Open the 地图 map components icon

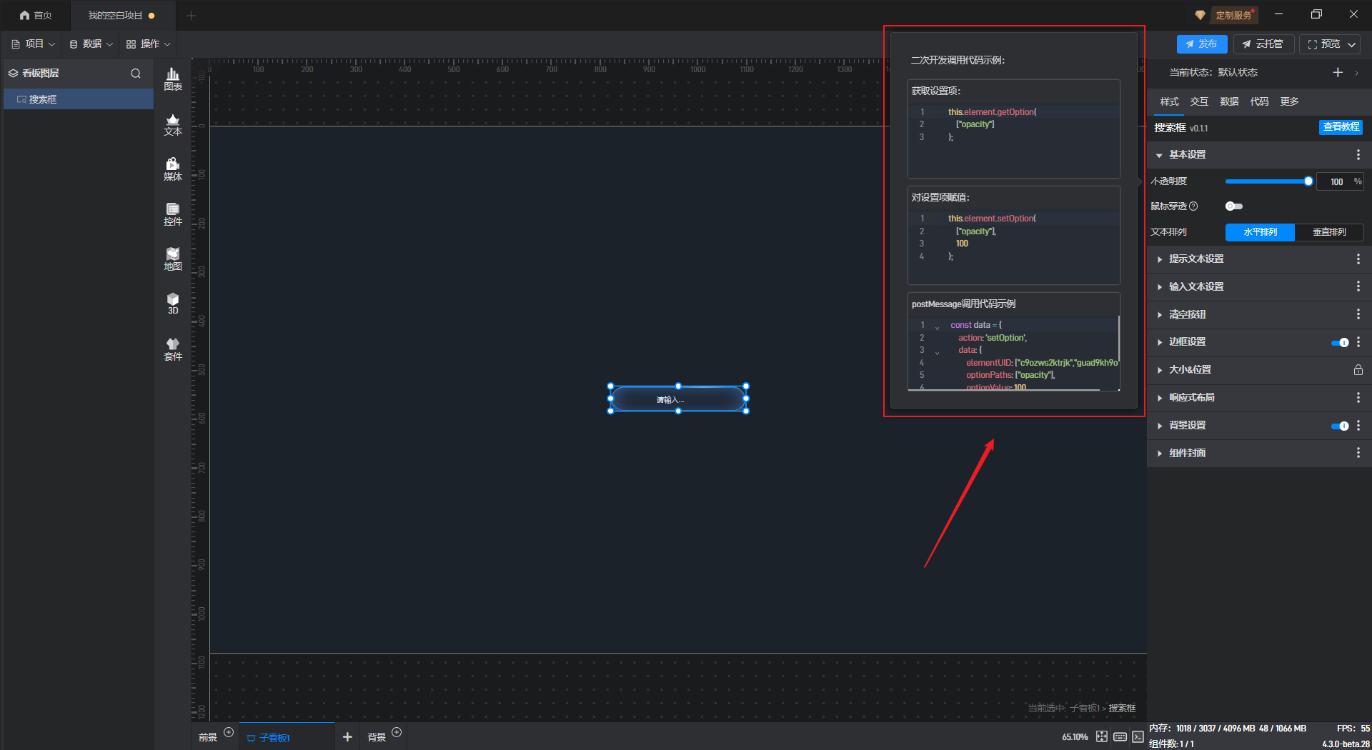pos(173,259)
